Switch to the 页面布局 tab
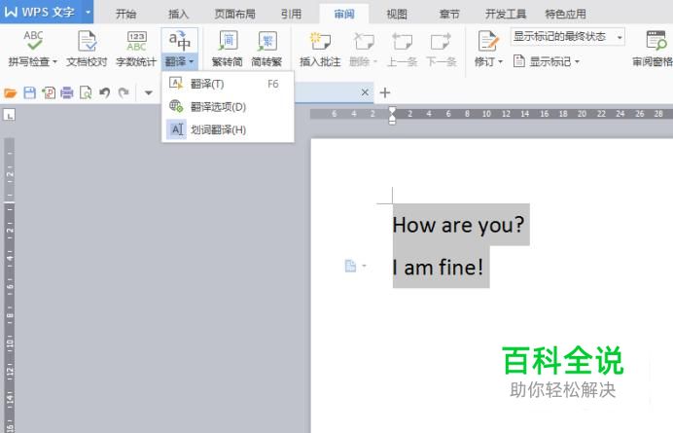Viewport: 673px width, 433px height. [235, 15]
